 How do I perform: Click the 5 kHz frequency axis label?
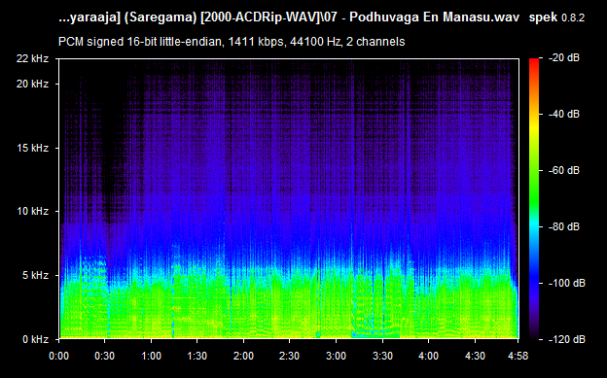pos(35,275)
